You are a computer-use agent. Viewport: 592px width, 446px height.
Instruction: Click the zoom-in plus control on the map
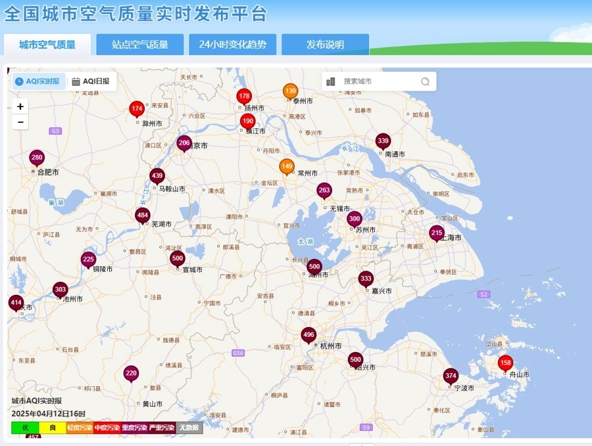click(x=20, y=106)
